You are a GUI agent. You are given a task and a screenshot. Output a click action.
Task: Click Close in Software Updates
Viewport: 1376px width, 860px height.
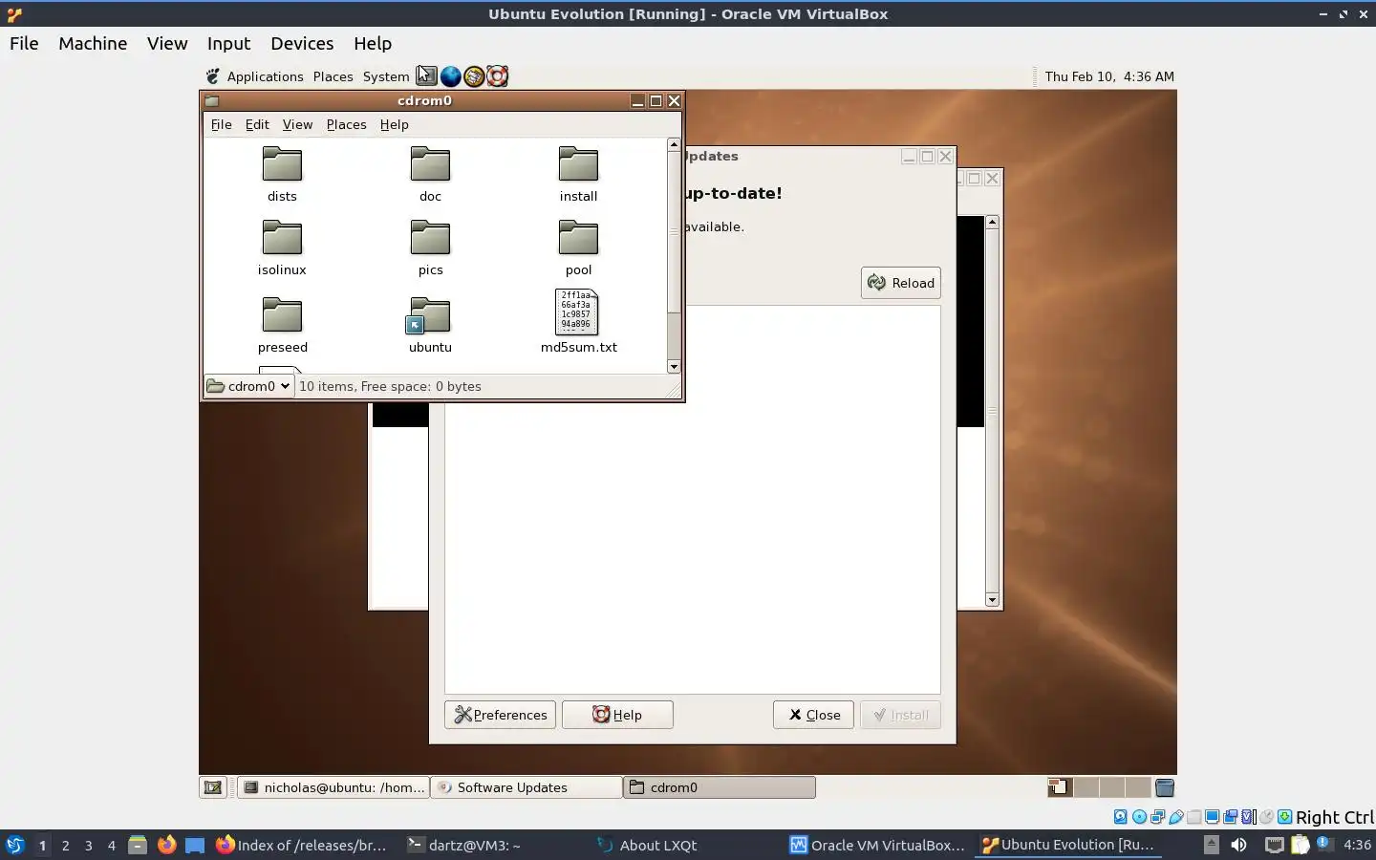813,715
